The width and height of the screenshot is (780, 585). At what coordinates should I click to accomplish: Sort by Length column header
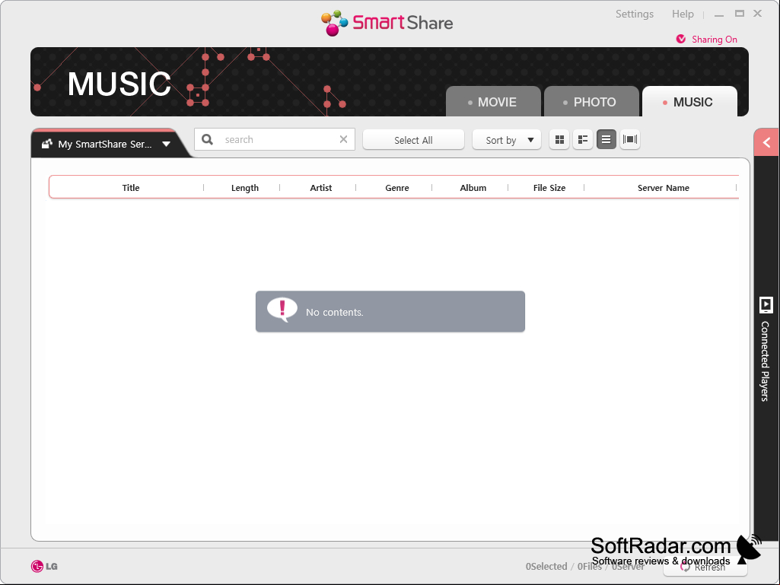245,188
